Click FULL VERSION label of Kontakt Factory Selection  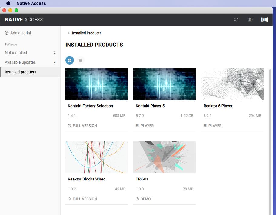pyautogui.click(x=85, y=126)
